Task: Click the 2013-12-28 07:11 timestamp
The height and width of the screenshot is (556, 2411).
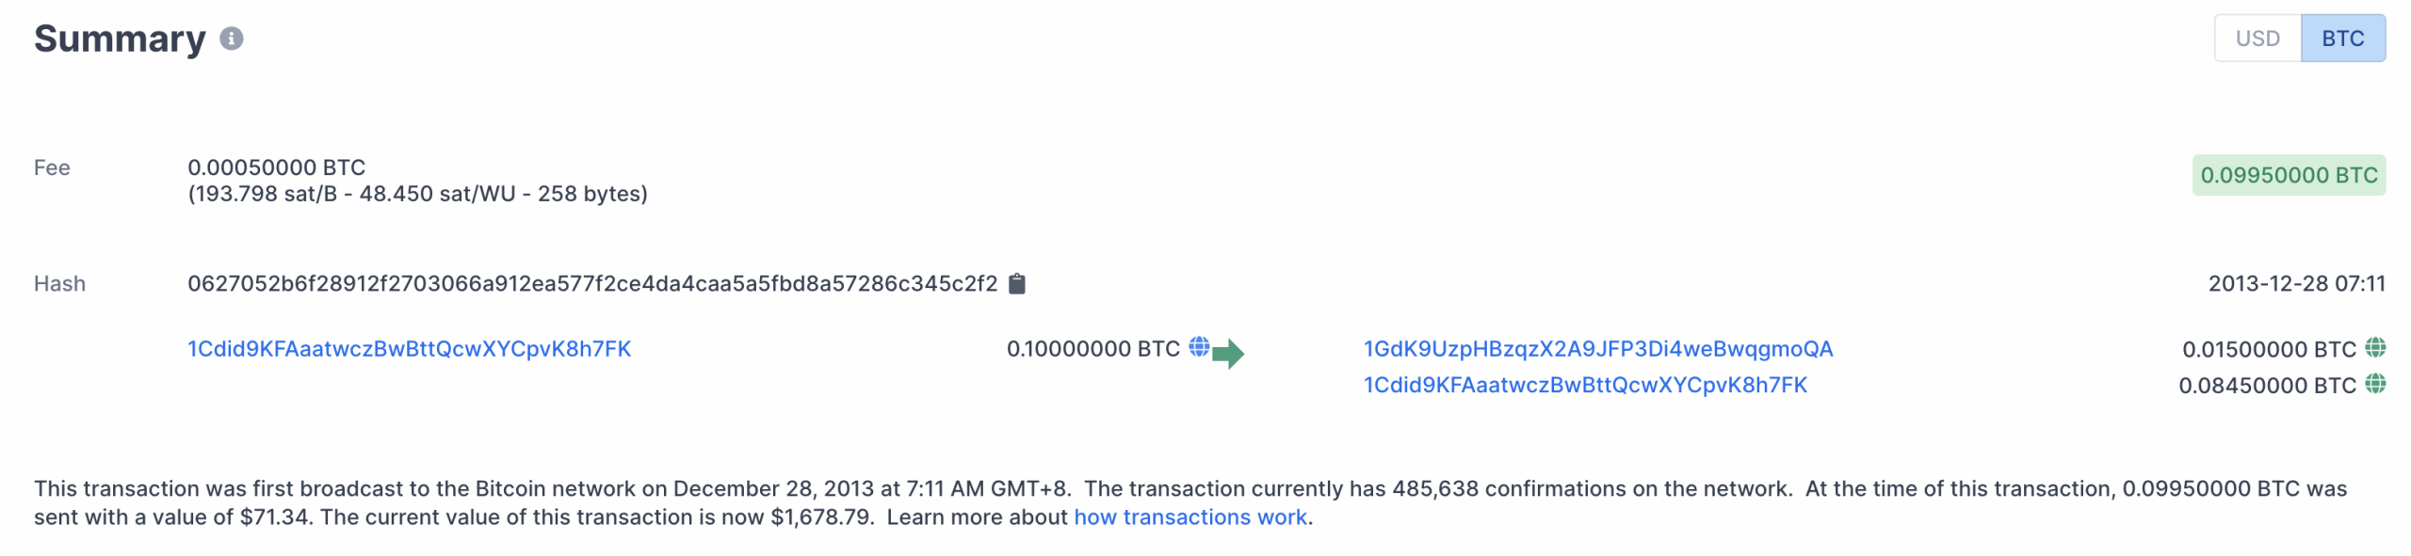Action: click(x=2296, y=284)
